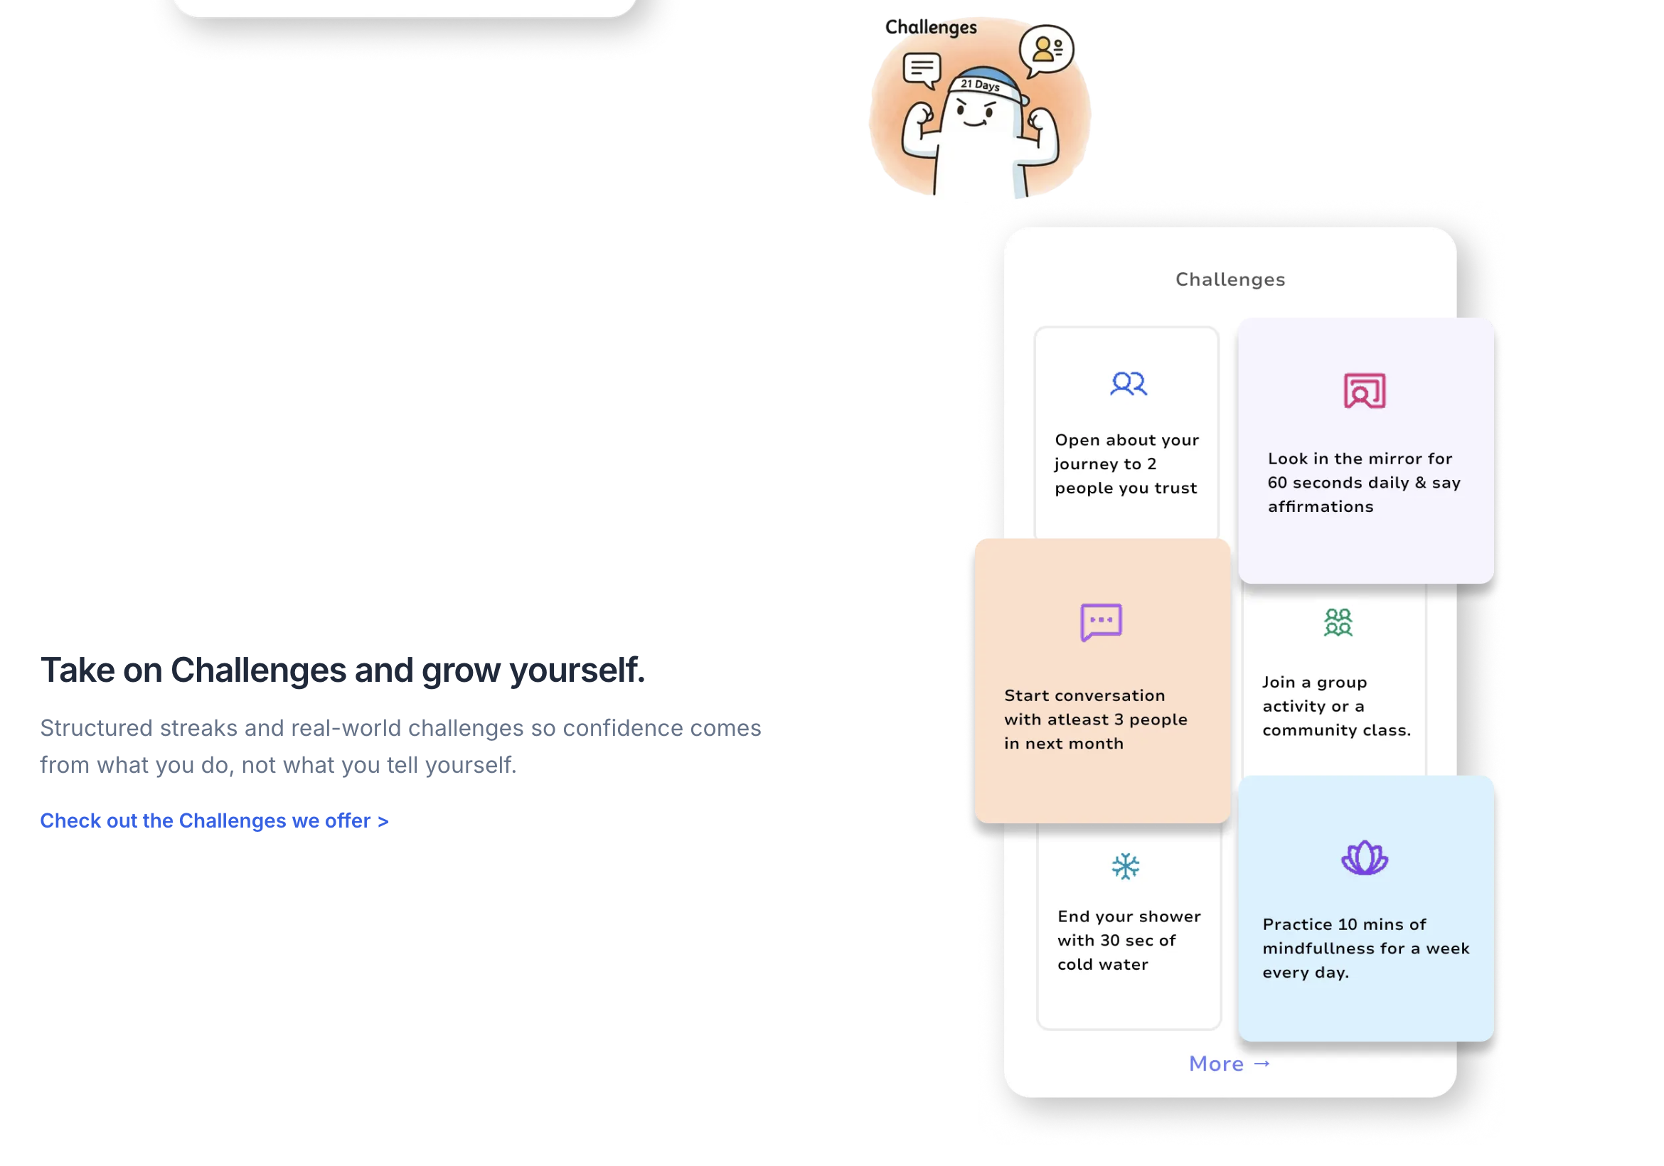Click the pink mirror portrait icon
Viewport: 1664px width, 1166px height.
(1364, 390)
